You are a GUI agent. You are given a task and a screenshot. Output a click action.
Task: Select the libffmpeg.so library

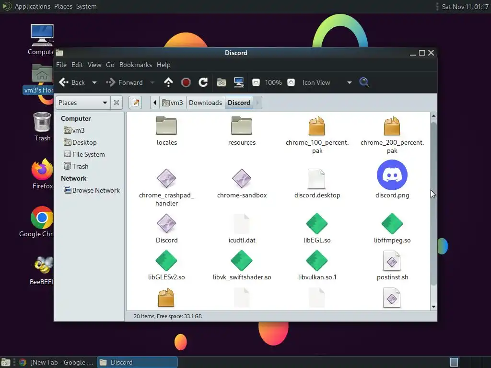click(392, 229)
